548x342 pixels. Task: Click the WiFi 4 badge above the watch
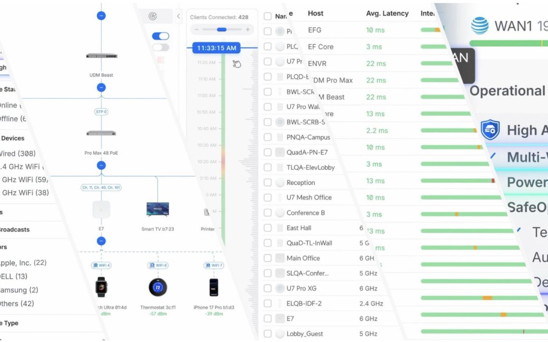pyautogui.click(x=101, y=265)
